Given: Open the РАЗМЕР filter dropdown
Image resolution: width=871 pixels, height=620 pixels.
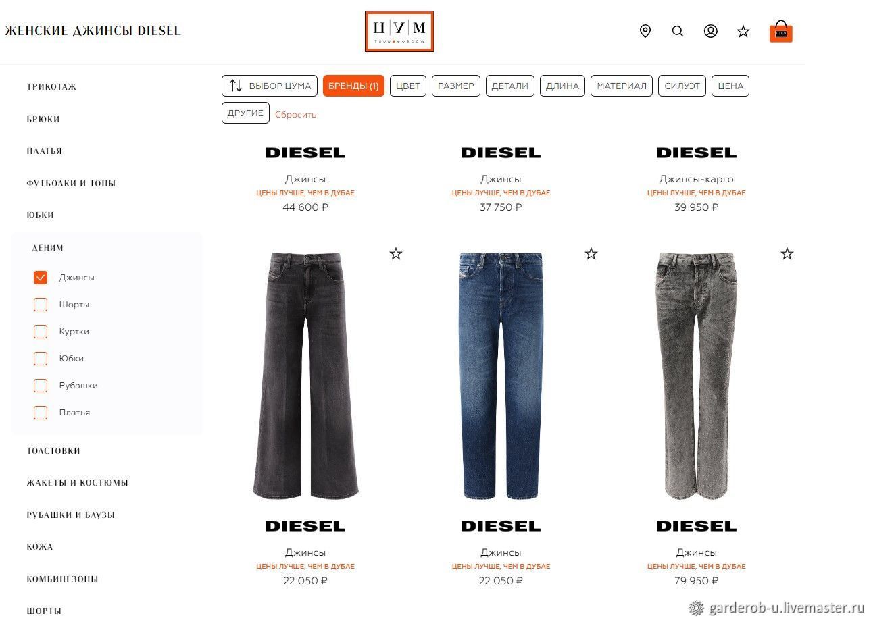Looking at the screenshot, I should [x=456, y=86].
